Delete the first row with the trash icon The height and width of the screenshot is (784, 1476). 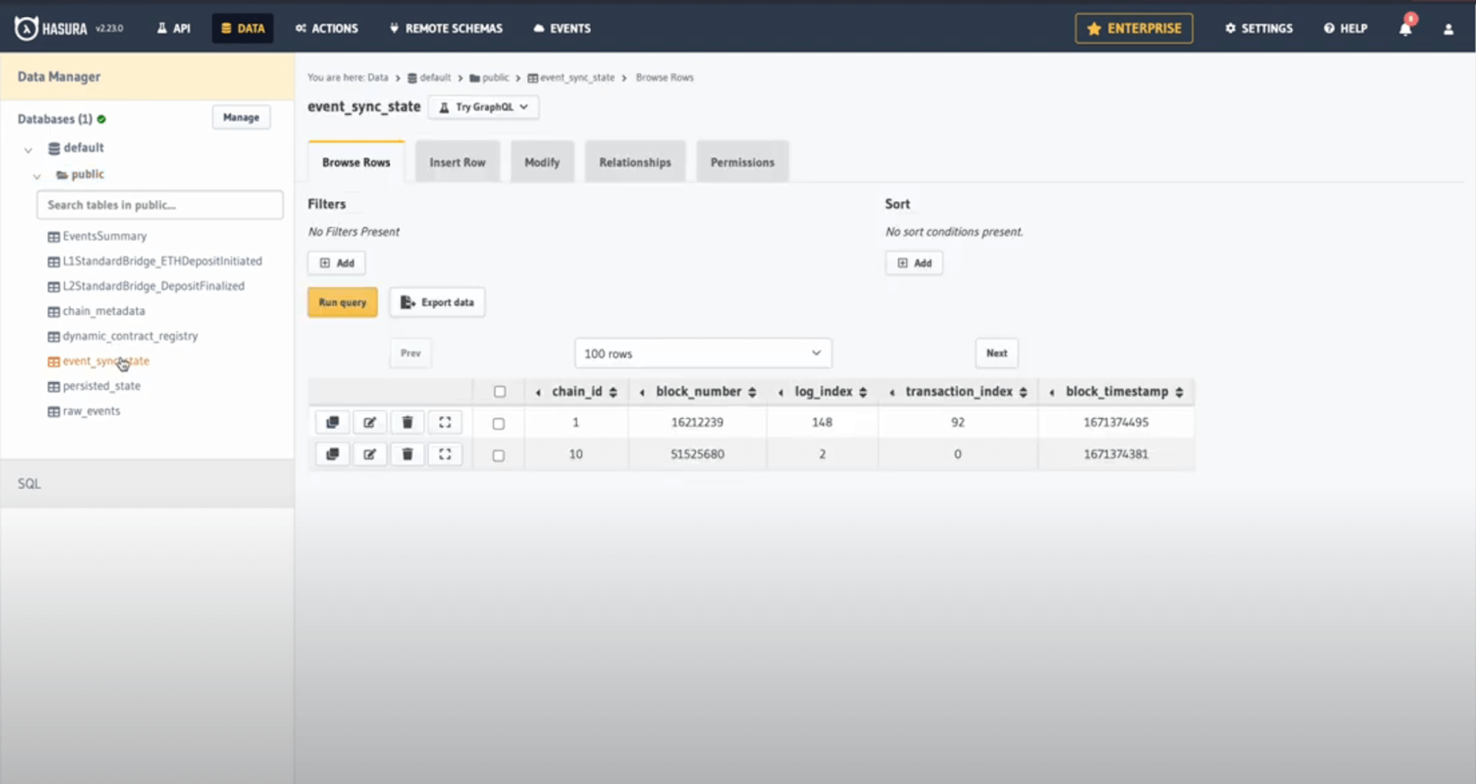click(407, 422)
